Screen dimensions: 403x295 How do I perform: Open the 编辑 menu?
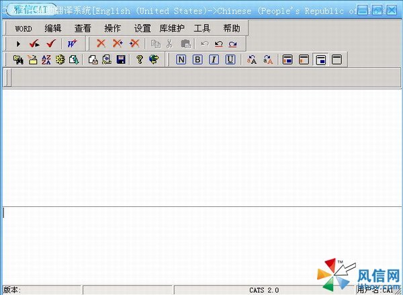[53, 28]
